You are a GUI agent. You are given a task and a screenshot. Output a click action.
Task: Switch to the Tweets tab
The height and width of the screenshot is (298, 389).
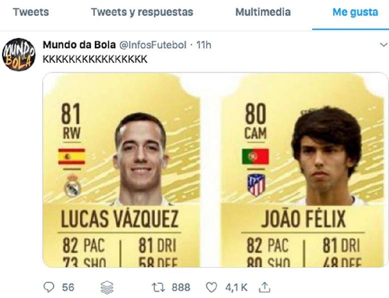pos(31,13)
